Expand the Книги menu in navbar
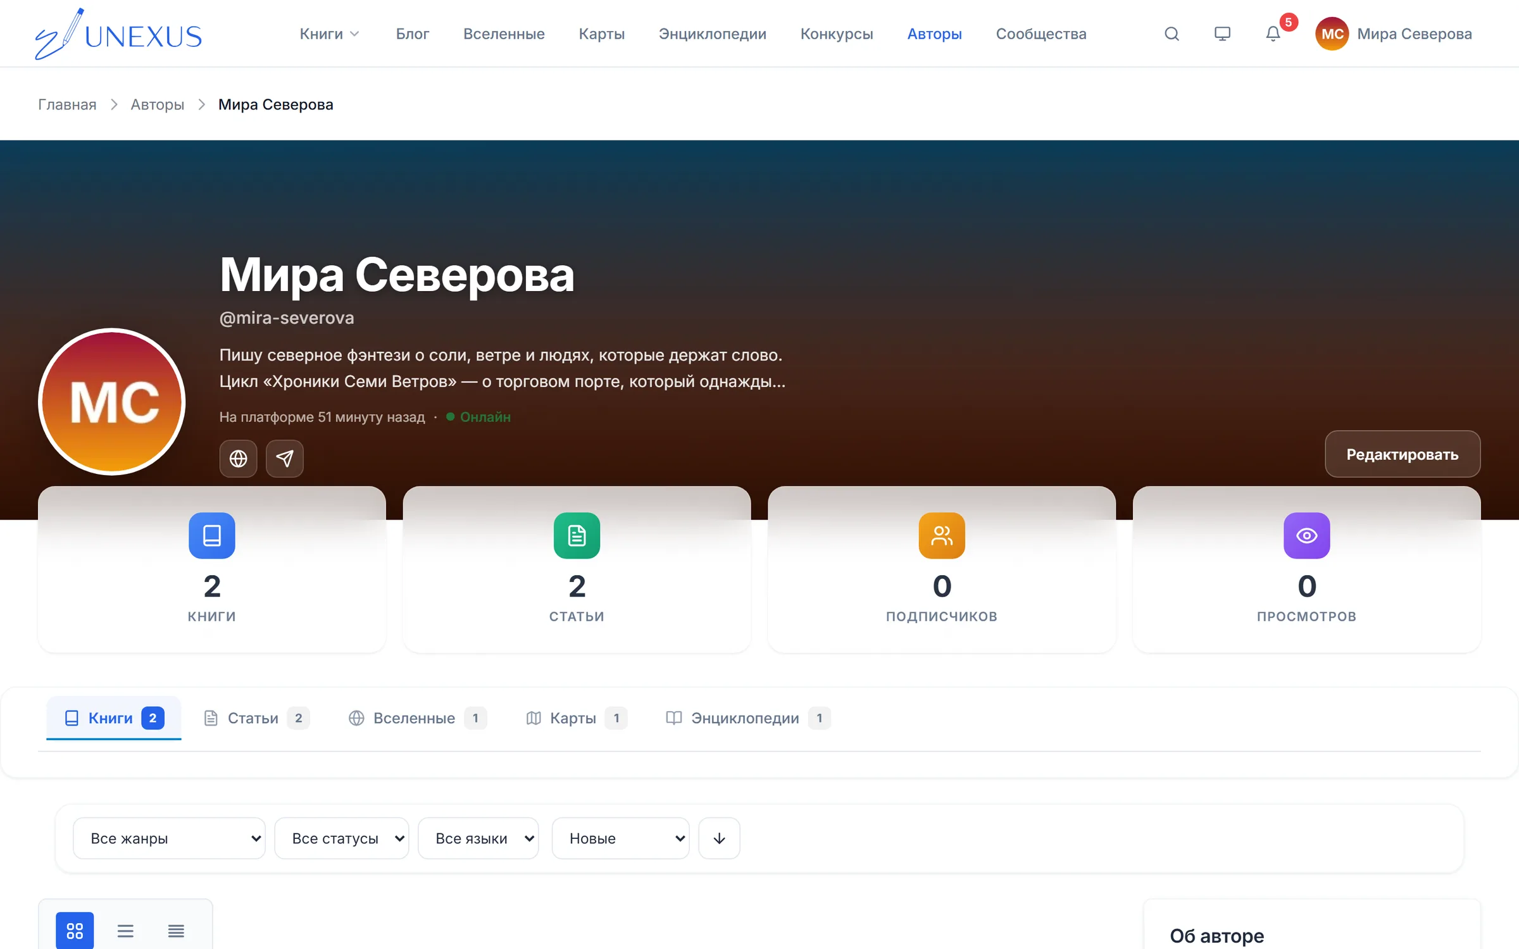Viewport: 1519px width, 949px height. coord(329,34)
